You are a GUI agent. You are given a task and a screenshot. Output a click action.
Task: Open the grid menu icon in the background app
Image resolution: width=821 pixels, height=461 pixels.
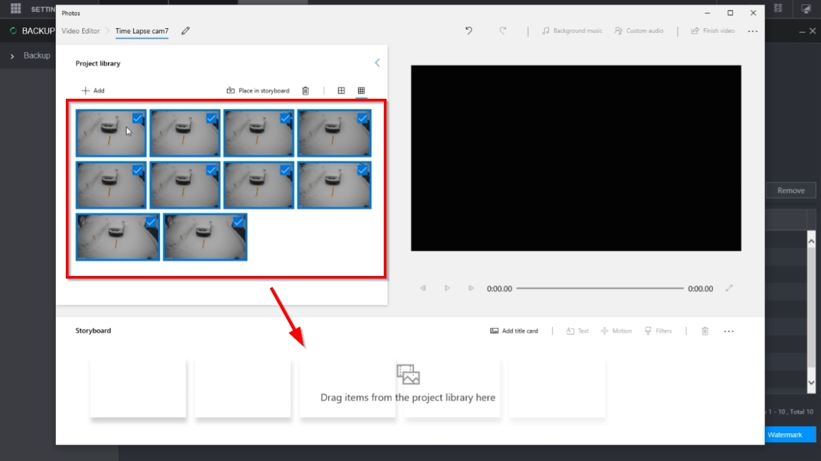click(16, 9)
